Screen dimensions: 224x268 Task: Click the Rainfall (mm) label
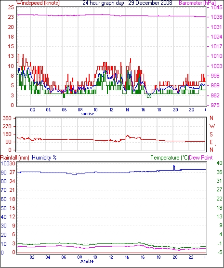coord(15,158)
